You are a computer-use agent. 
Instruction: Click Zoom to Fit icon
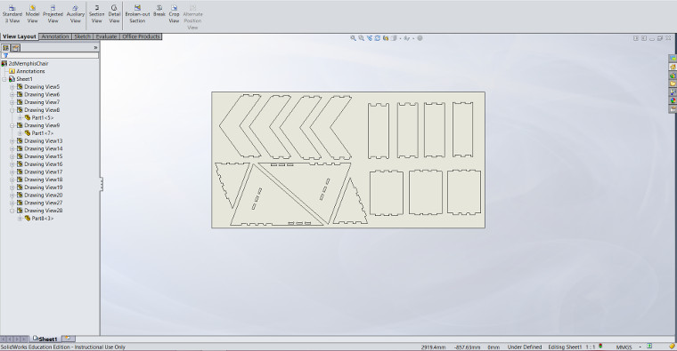click(x=353, y=38)
